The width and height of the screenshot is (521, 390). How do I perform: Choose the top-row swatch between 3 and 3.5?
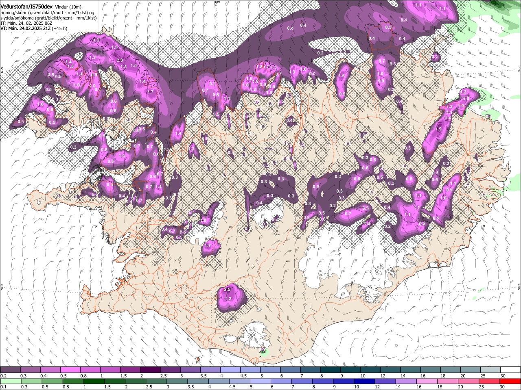click(190, 370)
